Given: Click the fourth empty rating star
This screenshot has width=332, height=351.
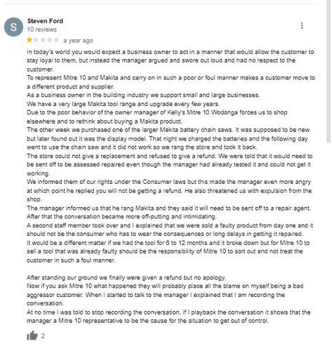Looking at the screenshot, I should click(x=50, y=40).
